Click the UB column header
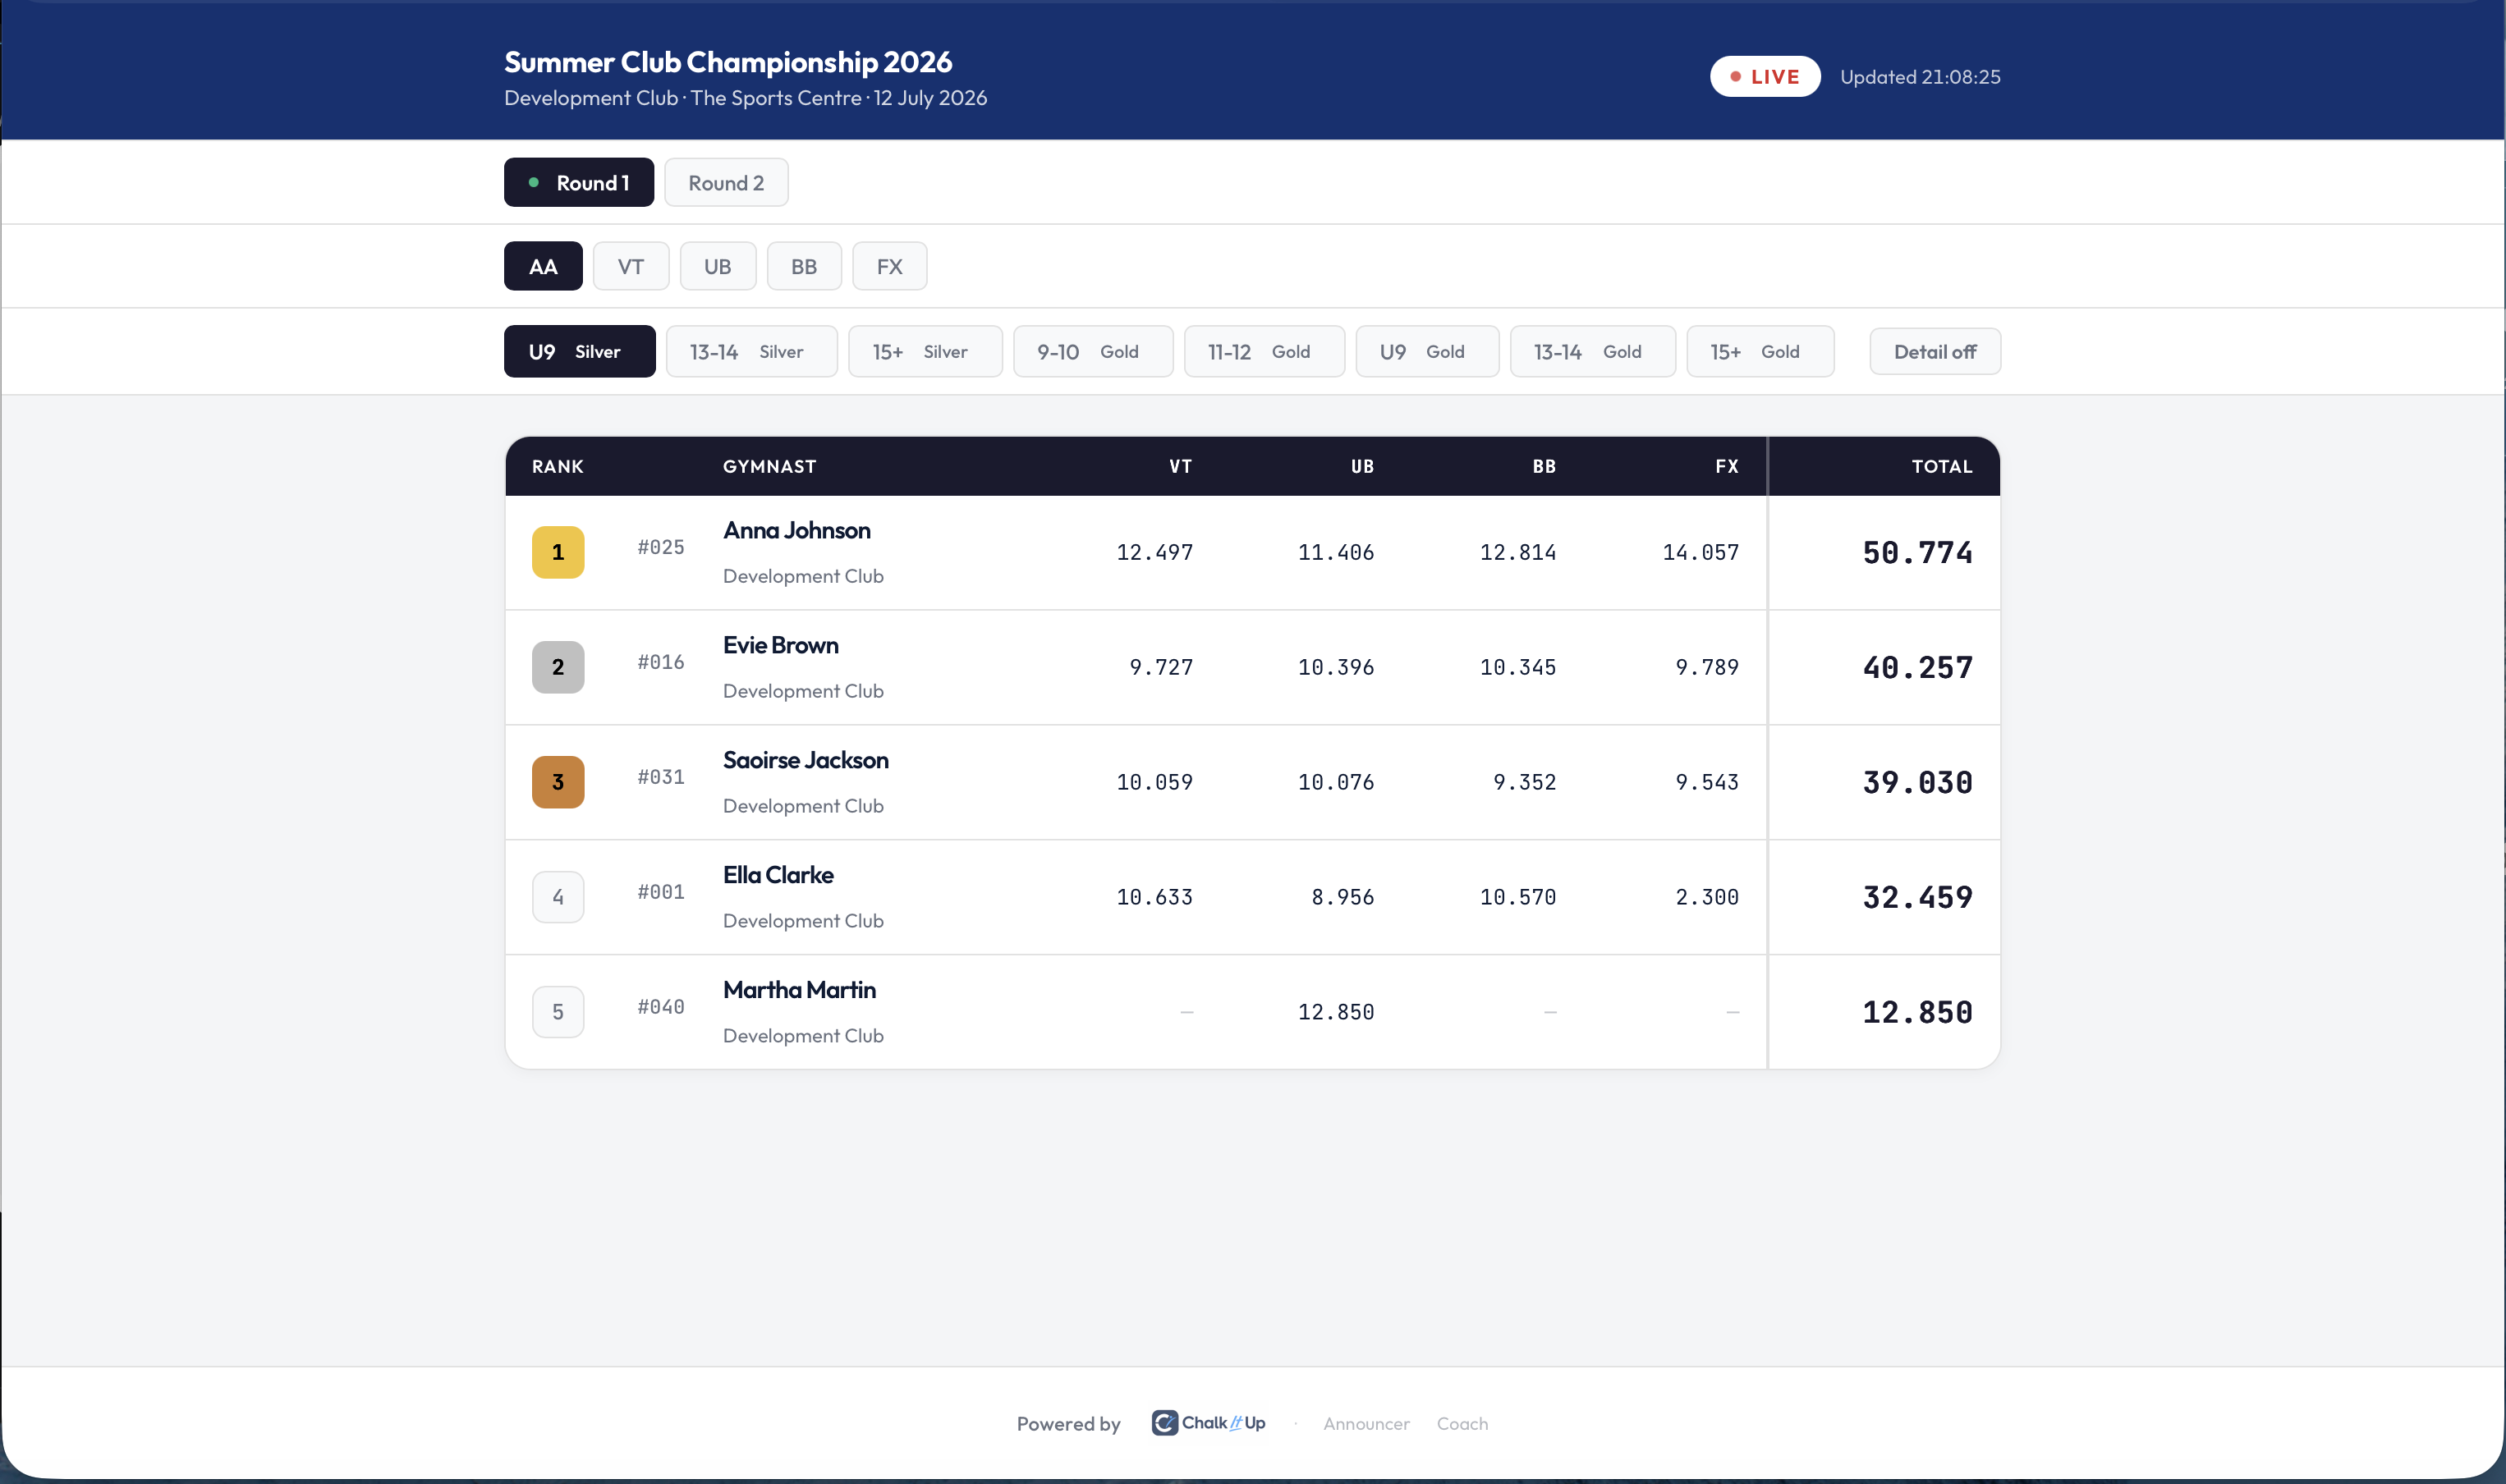This screenshot has height=1484, width=2506. coord(1362,466)
